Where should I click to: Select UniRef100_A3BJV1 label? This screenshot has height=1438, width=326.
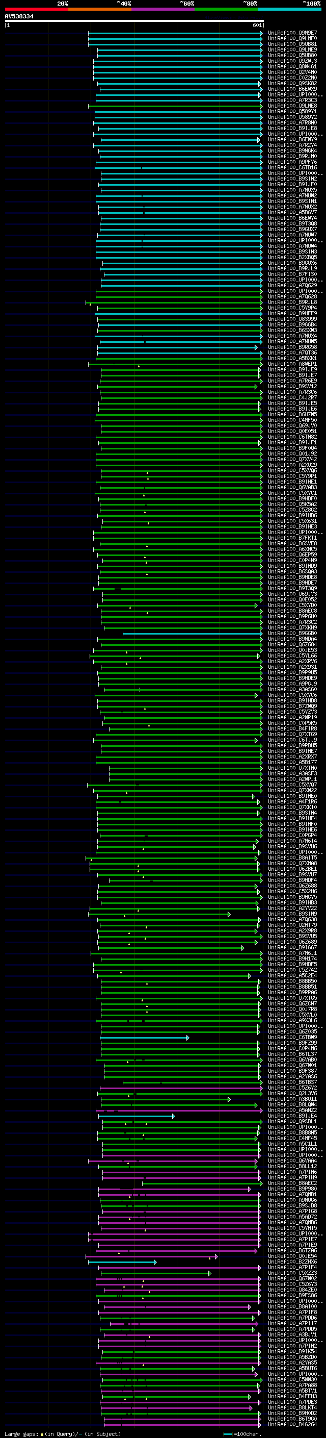(292, 1335)
